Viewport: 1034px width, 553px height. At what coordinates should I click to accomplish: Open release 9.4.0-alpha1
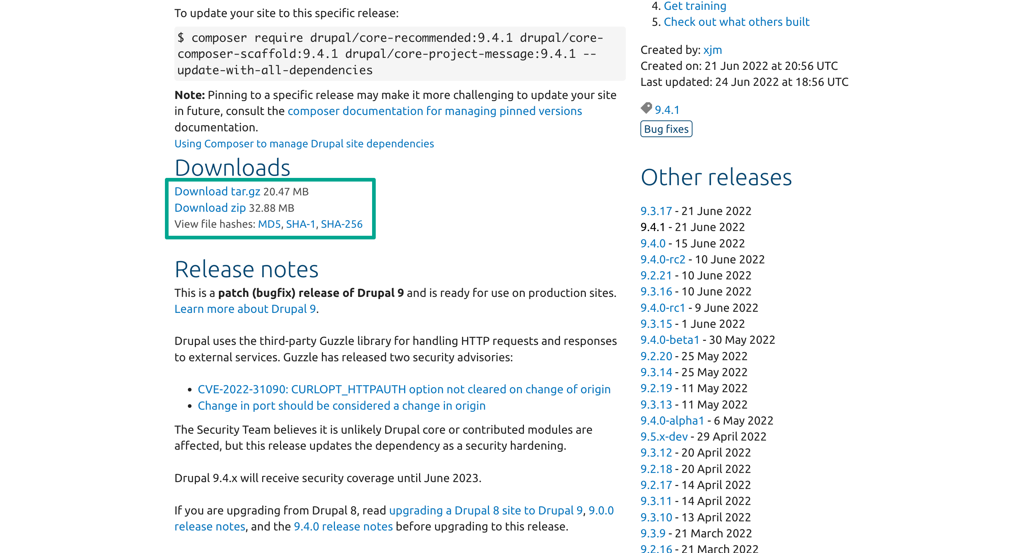point(672,420)
